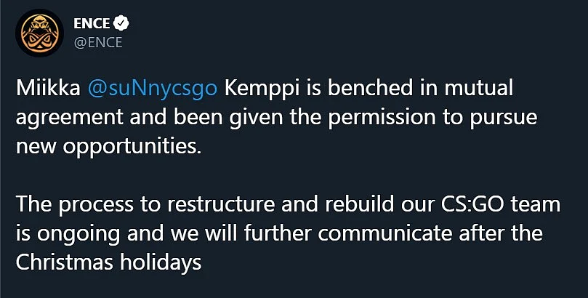588x298 pixels.
Task: Click the word communicate in the tweet
Action: [385, 233]
